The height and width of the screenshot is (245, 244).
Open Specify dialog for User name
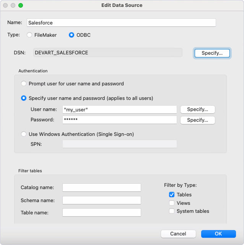[x=198, y=109]
